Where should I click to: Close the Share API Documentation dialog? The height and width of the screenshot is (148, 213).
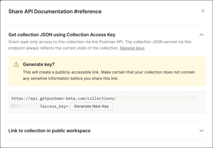point(203,11)
